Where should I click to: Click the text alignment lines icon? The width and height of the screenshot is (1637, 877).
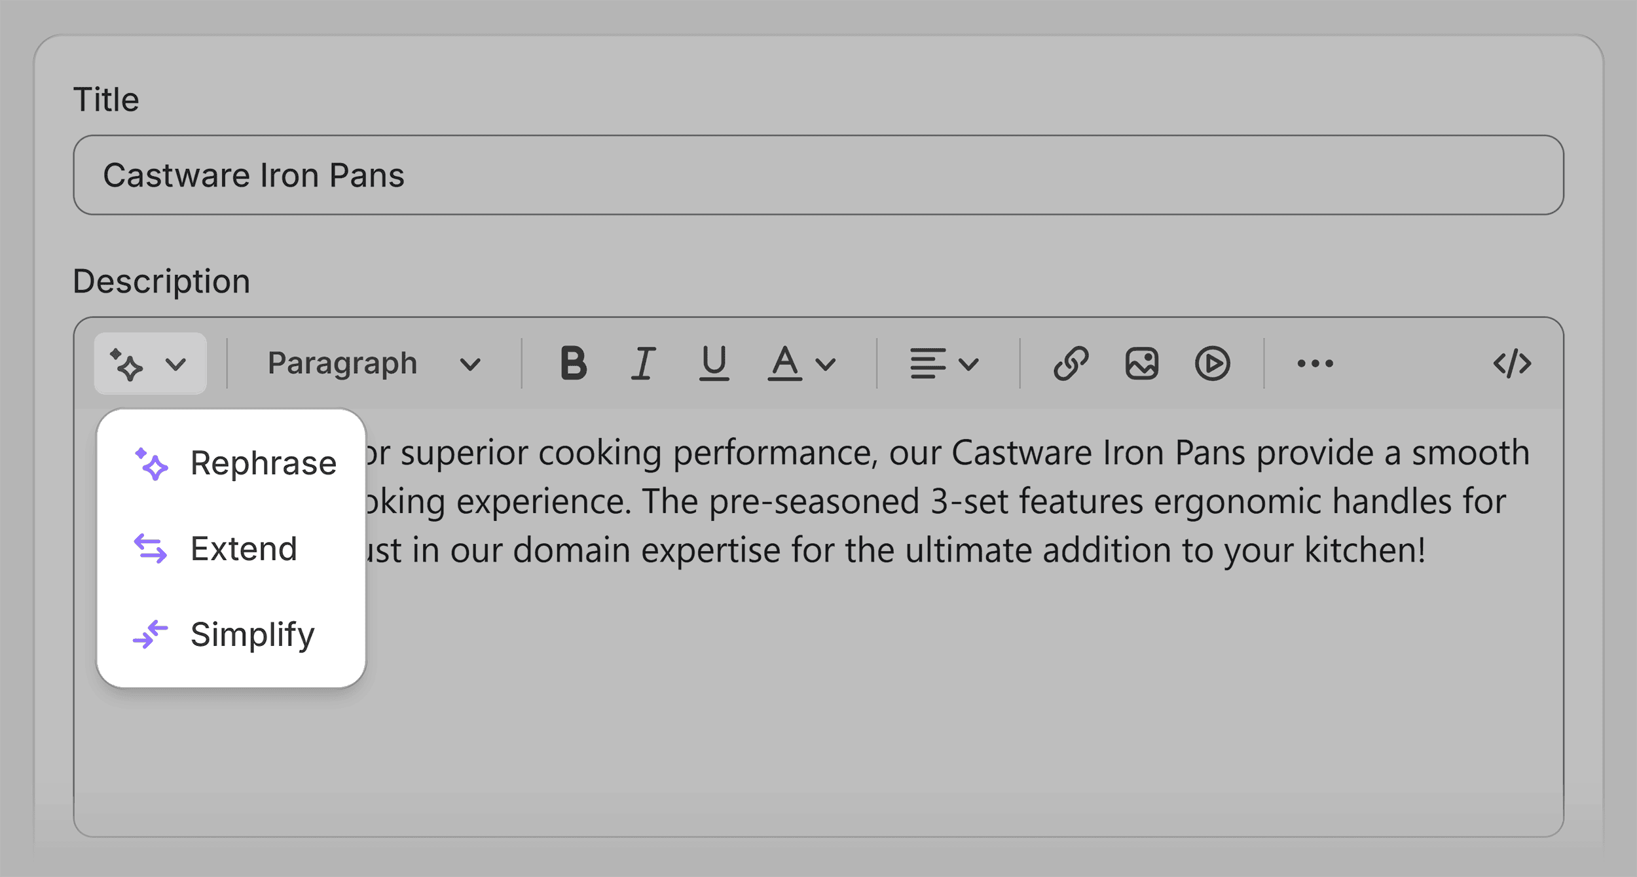tap(927, 363)
